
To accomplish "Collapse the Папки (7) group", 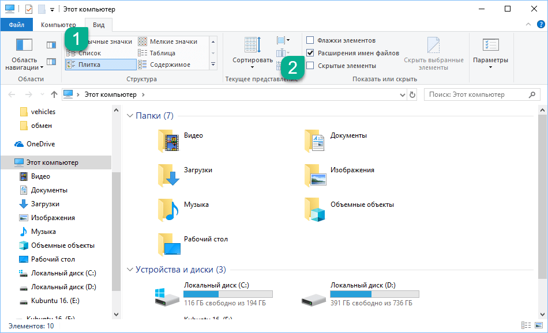I will 130,116.
